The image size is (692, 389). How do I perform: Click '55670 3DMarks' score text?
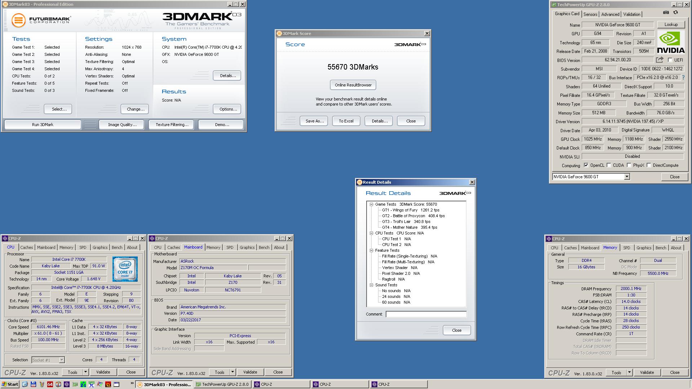point(353,67)
